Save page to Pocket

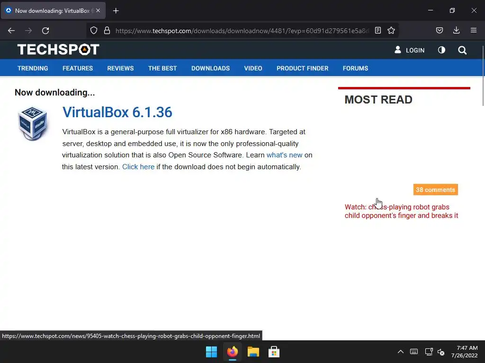[x=440, y=30]
